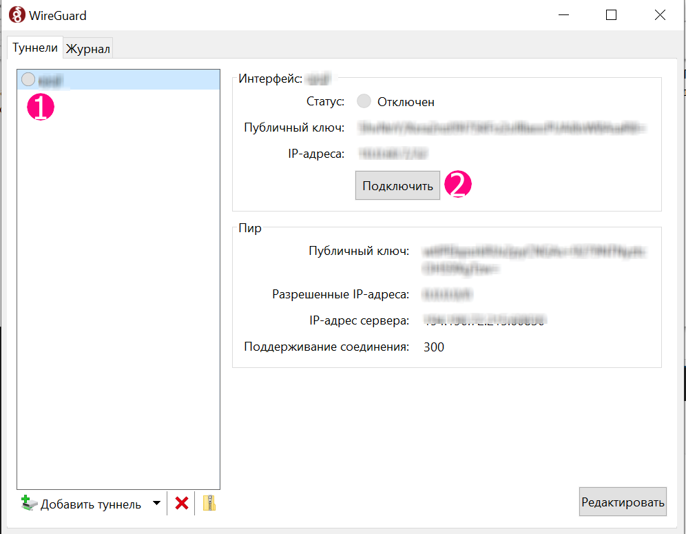Viewport: 686px width, 534px height.
Task: Open the Редактировать tunnel editor
Action: point(623,502)
